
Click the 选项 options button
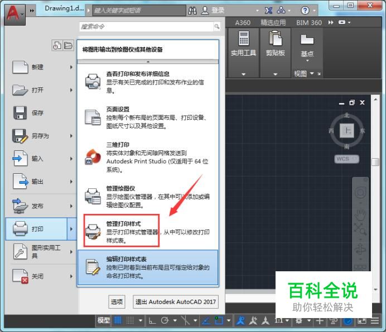117,302
